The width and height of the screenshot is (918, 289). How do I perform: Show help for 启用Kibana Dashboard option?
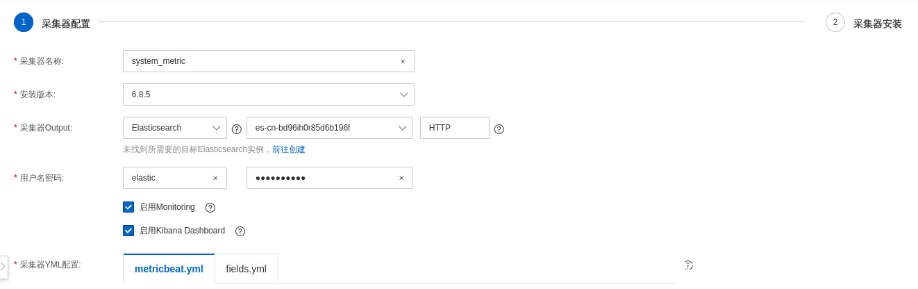(x=240, y=231)
